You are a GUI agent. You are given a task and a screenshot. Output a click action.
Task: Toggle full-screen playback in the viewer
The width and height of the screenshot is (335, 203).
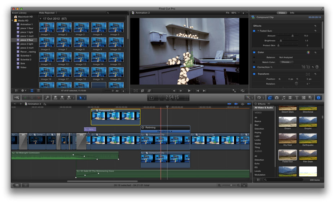[x=234, y=91]
